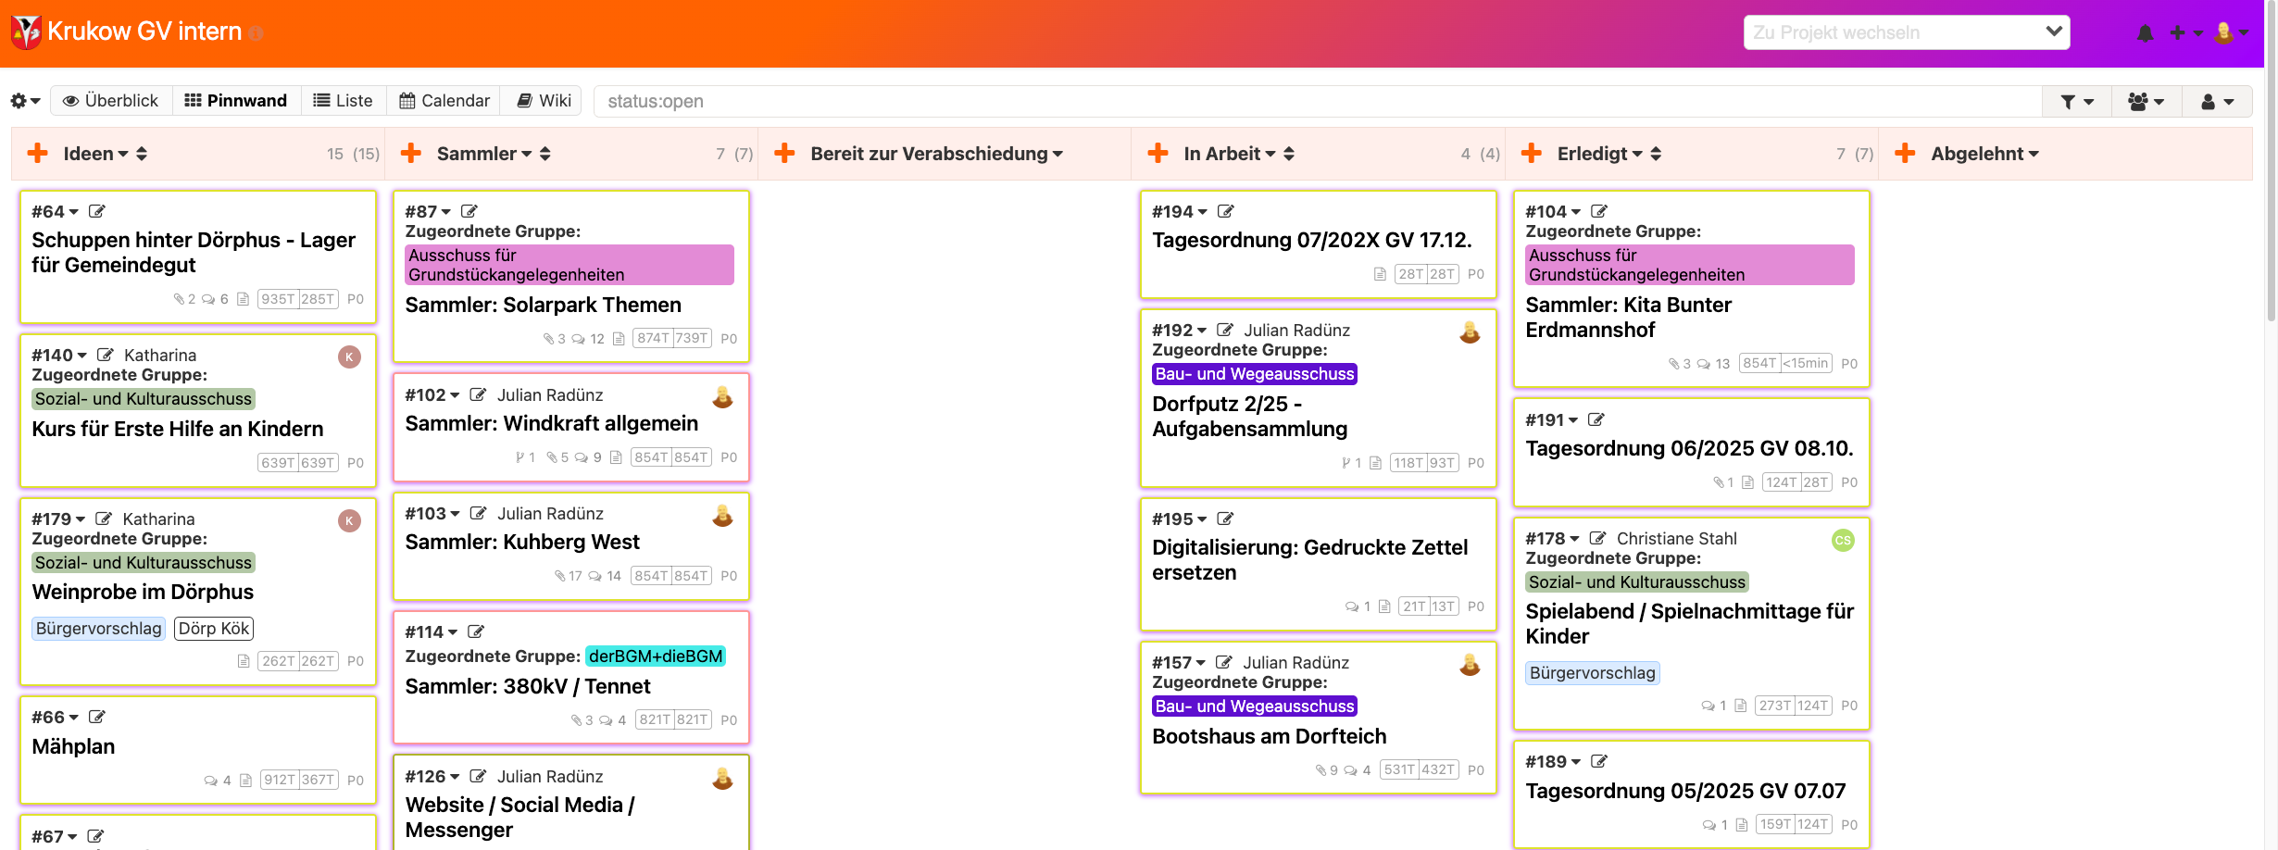Image resolution: width=2278 pixels, height=850 pixels.
Task: Click the Bürgervorschlag tag on Weinprobe card
Action: (x=98, y=629)
